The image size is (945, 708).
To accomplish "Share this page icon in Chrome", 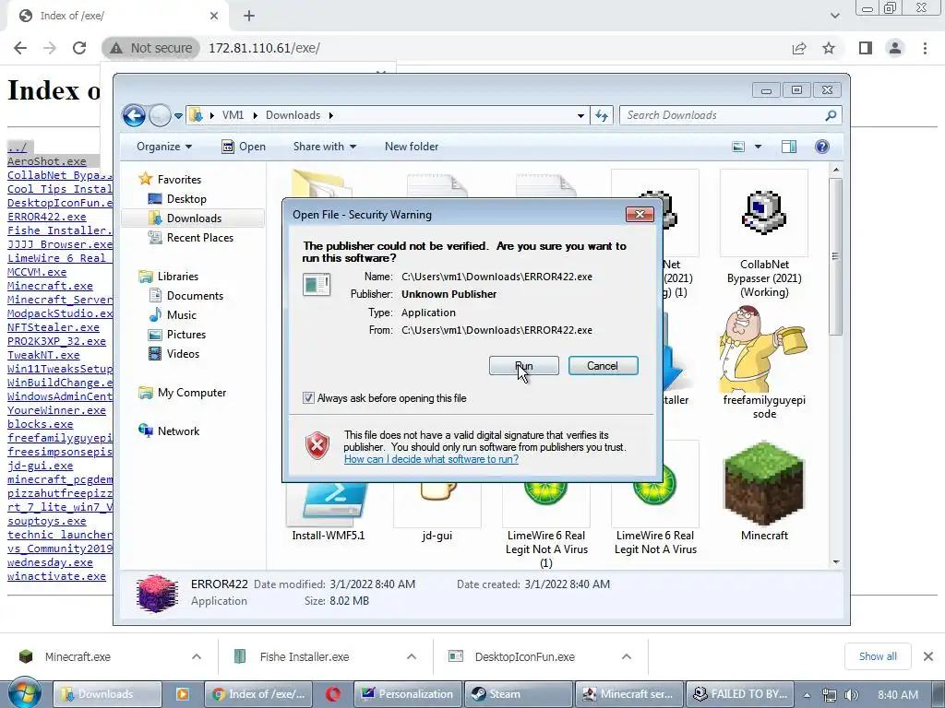I will click(799, 48).
